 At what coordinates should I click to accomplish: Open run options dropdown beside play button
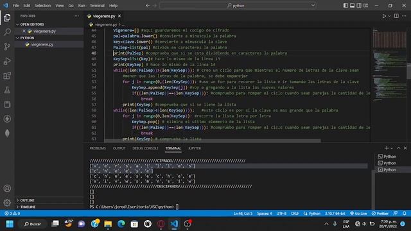coord(389,16)
